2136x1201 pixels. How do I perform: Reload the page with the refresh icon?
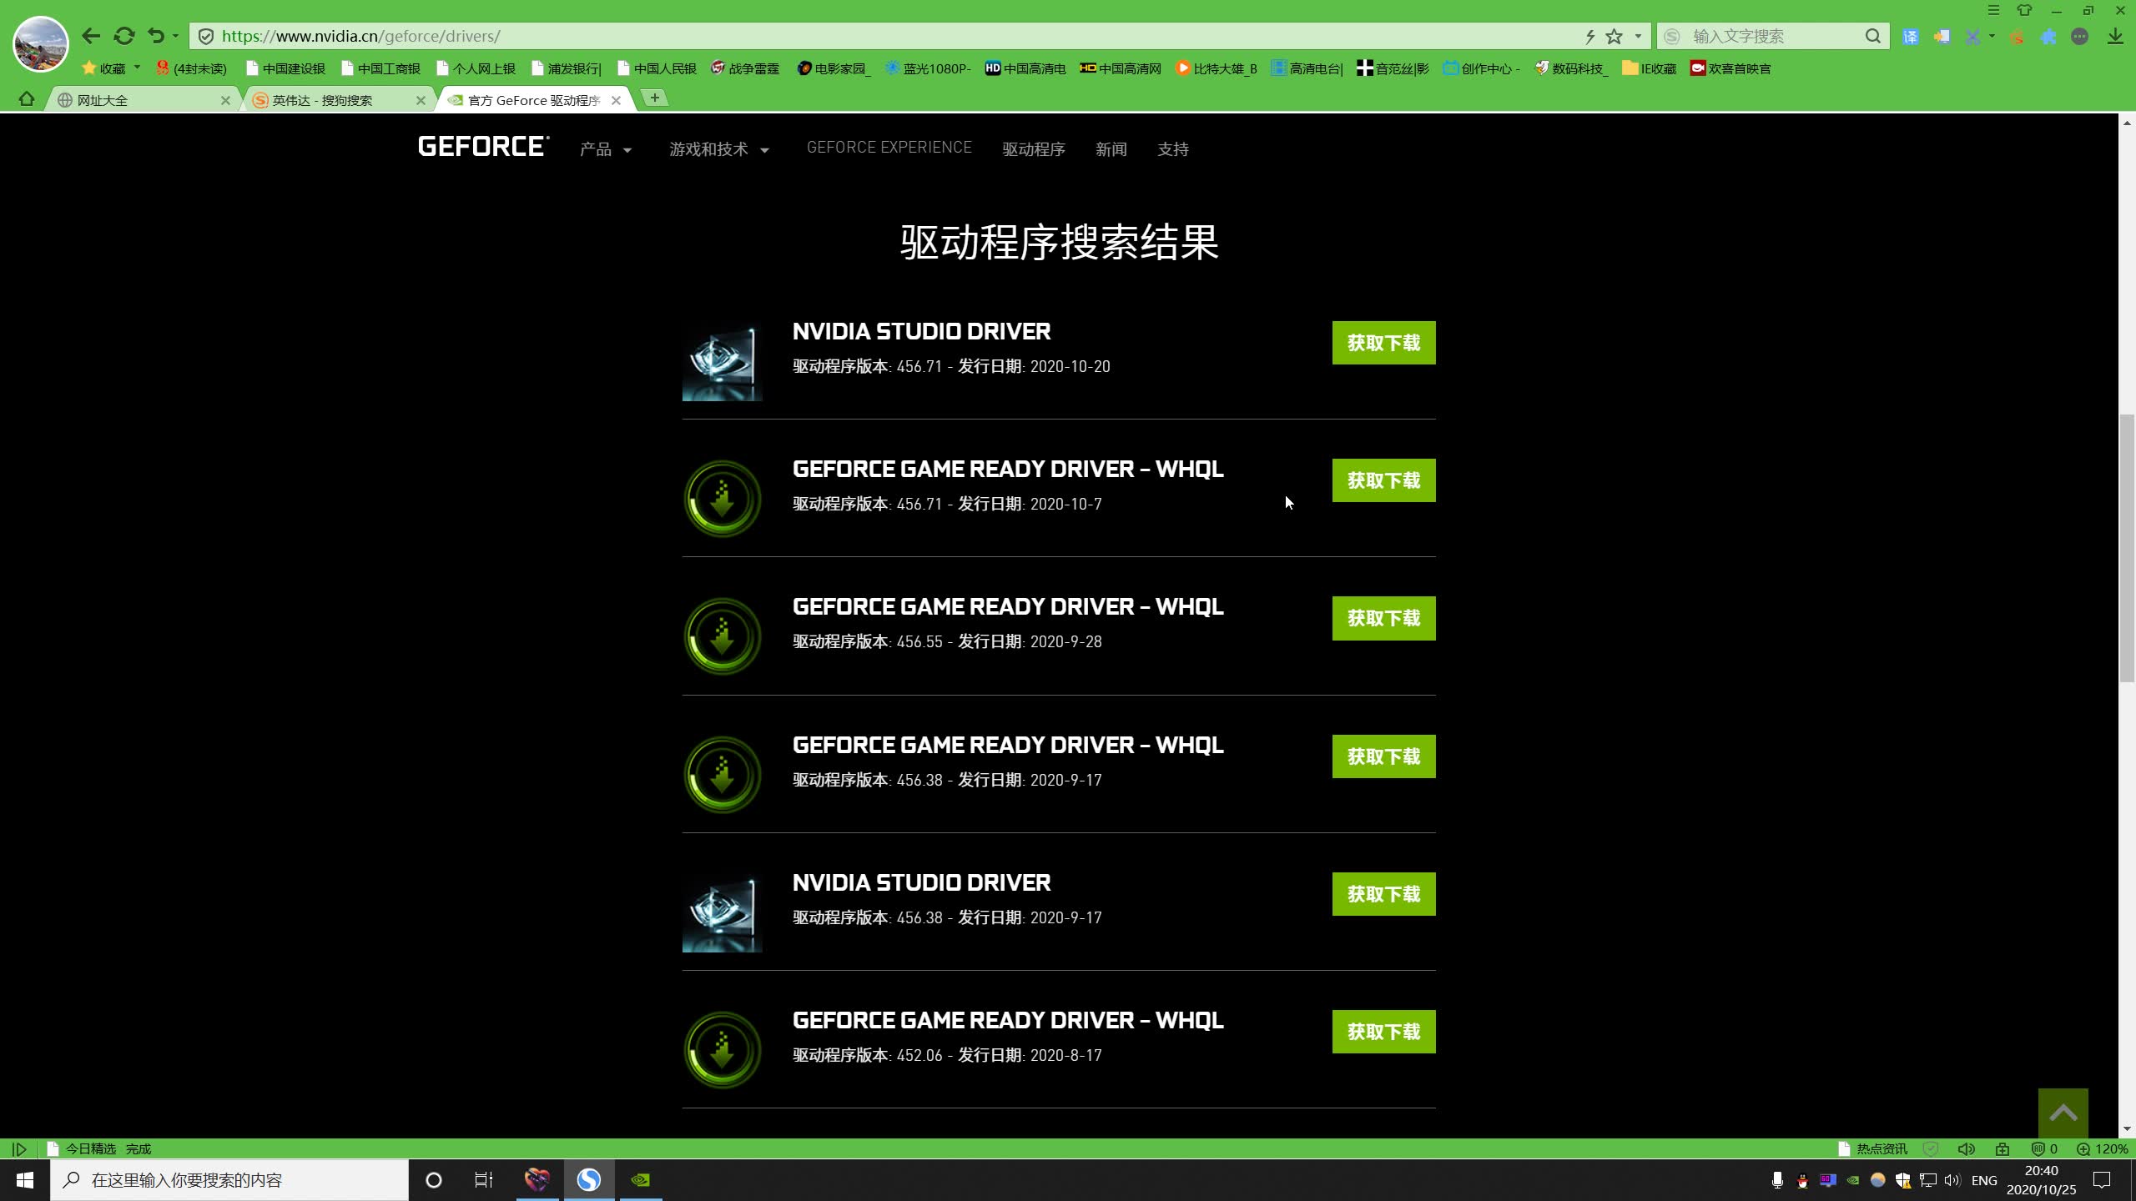[124, 36]
